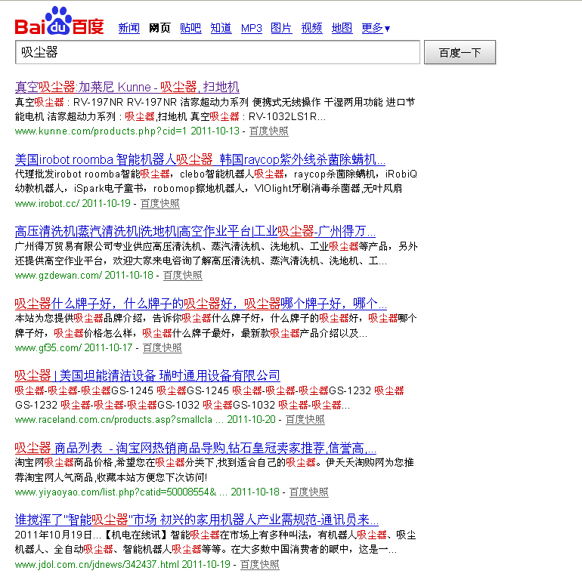This screenshot has height=580, width=582.
Task: Go to the 知道 tab
Action: pos(221,28)
